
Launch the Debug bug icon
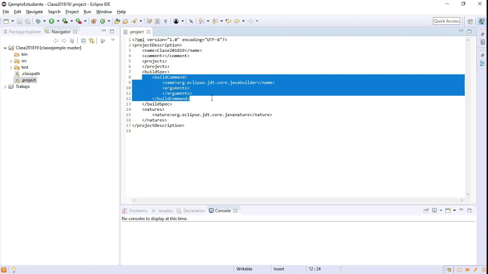(x=38, y=21)
